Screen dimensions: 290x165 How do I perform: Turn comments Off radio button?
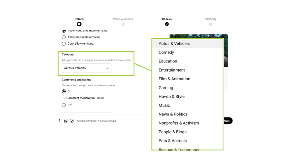point(64,105)
